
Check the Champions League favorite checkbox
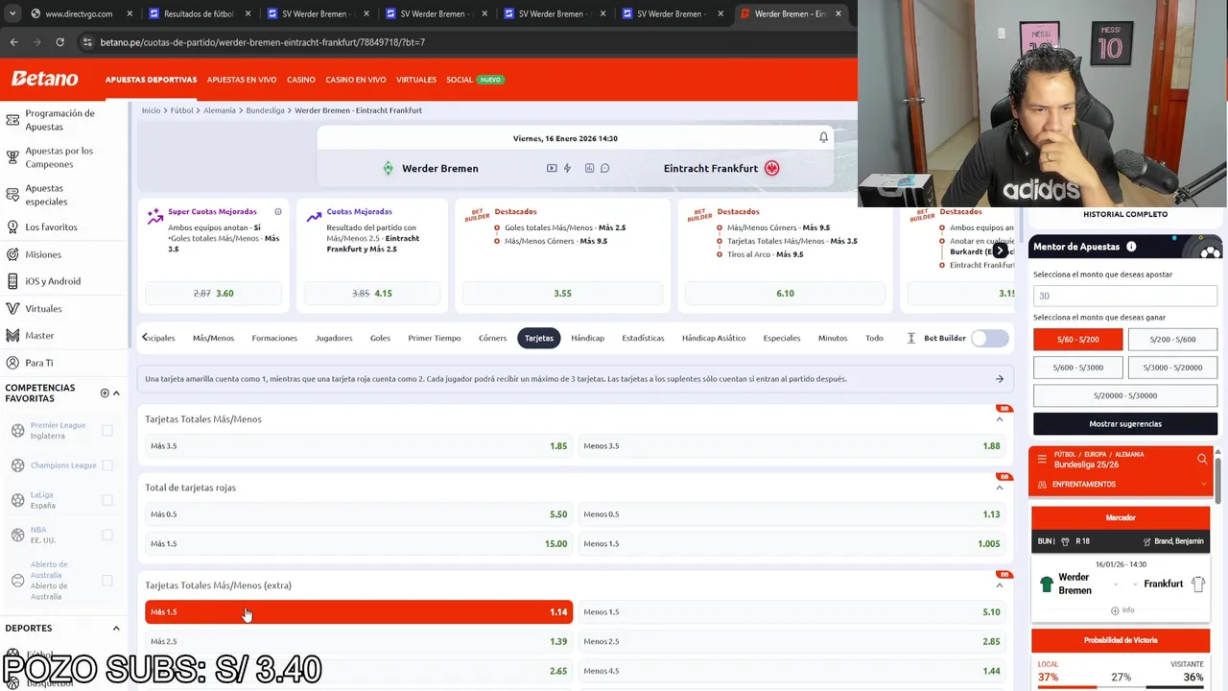point(107,465)
